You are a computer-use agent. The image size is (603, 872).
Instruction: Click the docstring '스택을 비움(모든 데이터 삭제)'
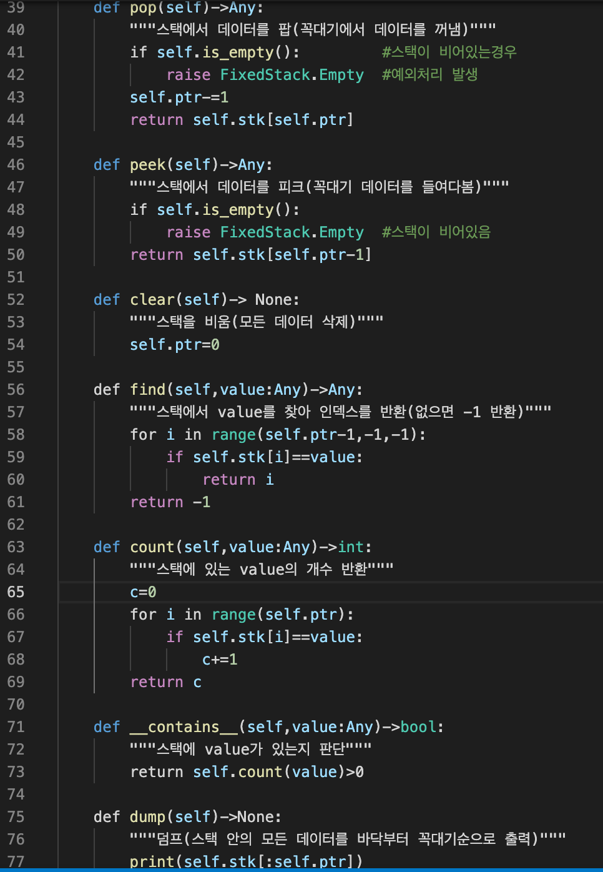pyautogui.click(x=257, y=322)
